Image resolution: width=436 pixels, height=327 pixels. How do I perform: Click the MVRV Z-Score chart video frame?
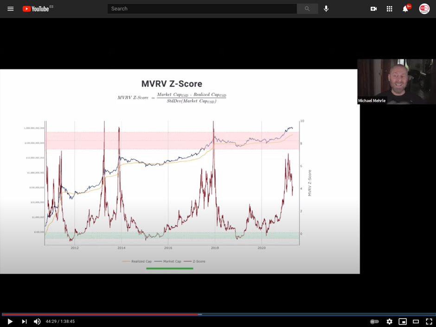[179, 172]
